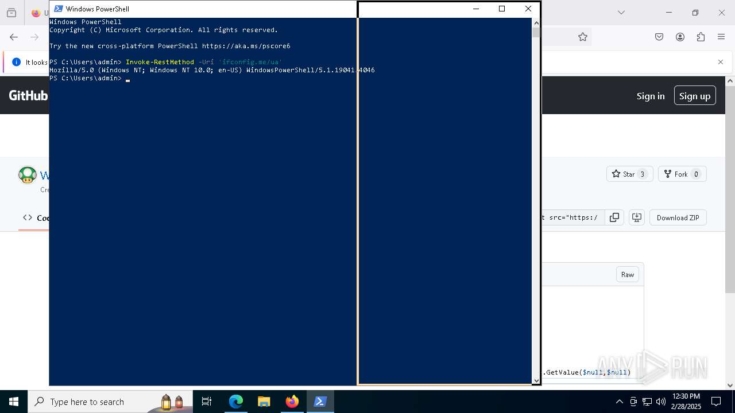Click the Mozilla/5.0 user agent output line
This screenshot has width=735, height=413.
click(212, 70)
